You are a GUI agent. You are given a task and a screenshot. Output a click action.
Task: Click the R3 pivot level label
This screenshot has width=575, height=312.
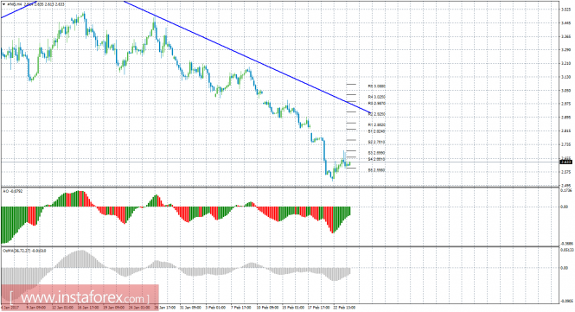[x=377, y=104]
